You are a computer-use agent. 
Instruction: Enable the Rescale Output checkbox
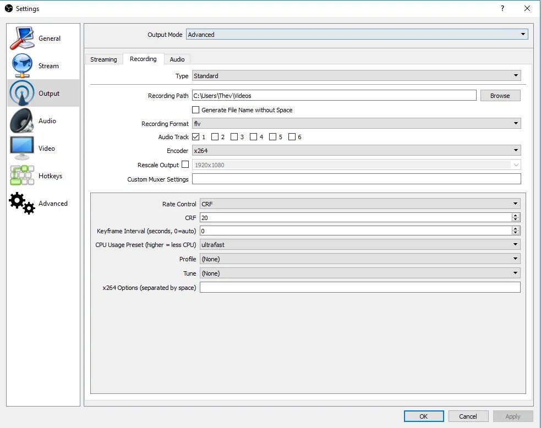[185, 164]
